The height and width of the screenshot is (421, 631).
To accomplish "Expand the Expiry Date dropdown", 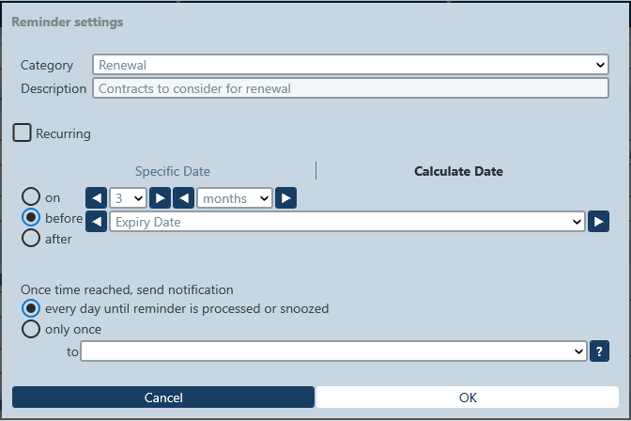I will (347, 223).
